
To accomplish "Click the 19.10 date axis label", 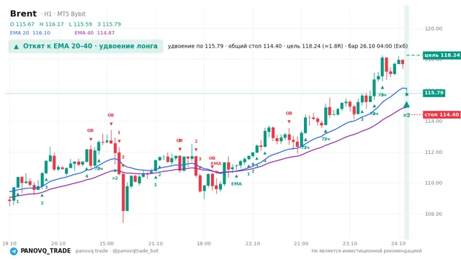I will click(9, 243).
